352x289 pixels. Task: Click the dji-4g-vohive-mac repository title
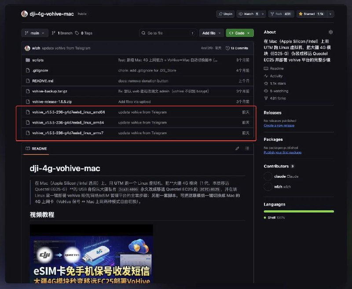(51, 14)
